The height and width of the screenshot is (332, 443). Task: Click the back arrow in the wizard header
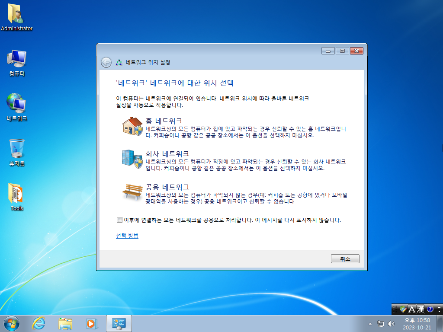(106, 62)
